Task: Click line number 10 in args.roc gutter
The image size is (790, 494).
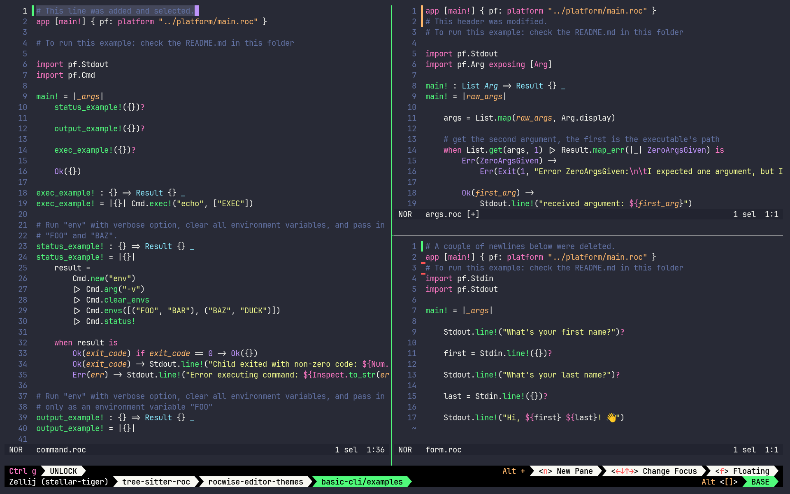Action: click(412, 107)
